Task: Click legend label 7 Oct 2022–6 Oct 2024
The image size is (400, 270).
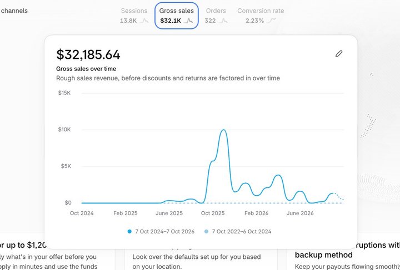Action: (x=242, y=232)
